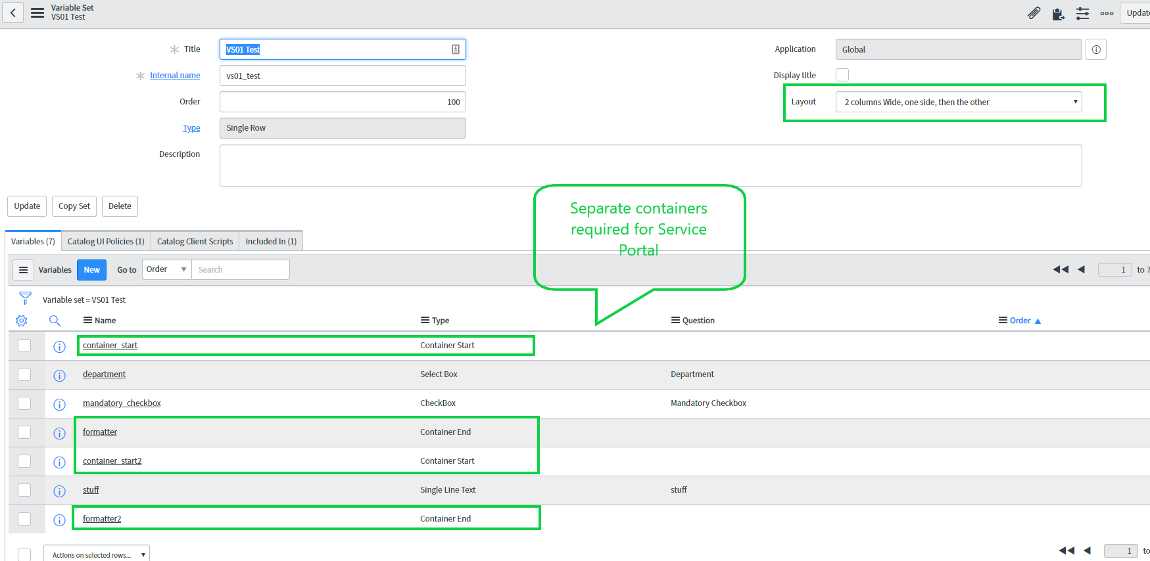Switch to the Variables (7) tab
Screen dimensions: 1150x561
point(33,241)
